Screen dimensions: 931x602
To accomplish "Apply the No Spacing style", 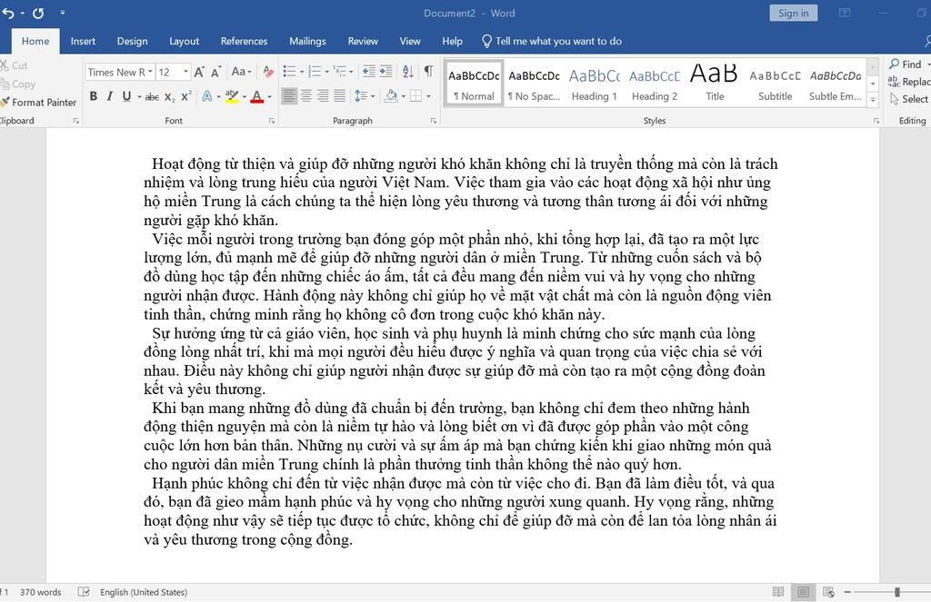I will (534, 84).
